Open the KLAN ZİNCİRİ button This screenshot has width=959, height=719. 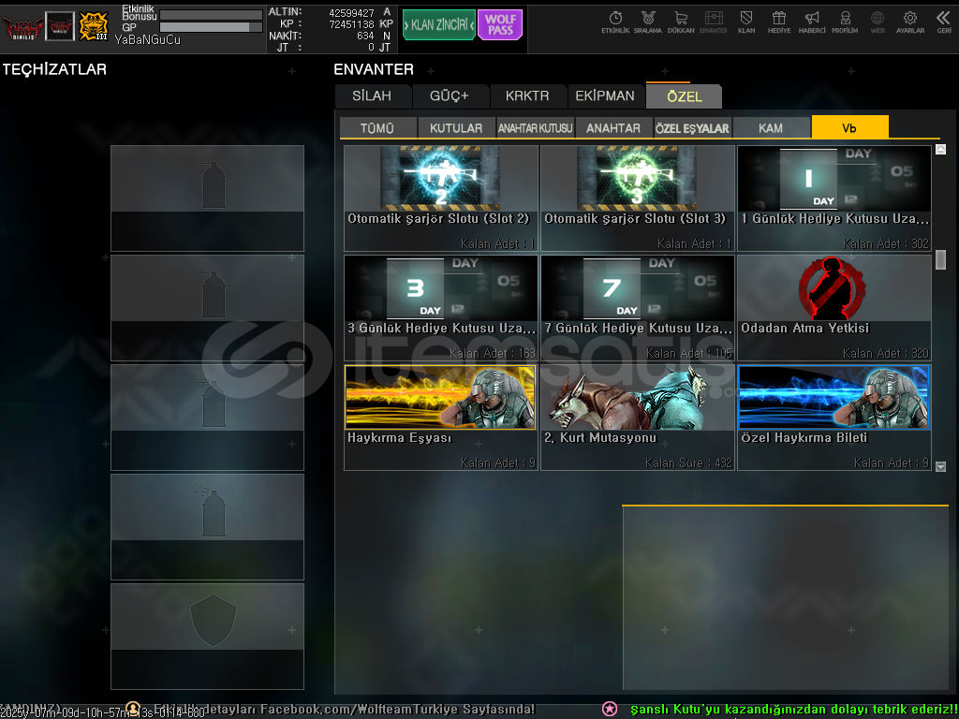438,25
